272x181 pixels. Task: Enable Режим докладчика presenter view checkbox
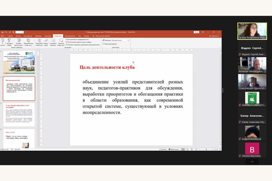coord(103,44)
